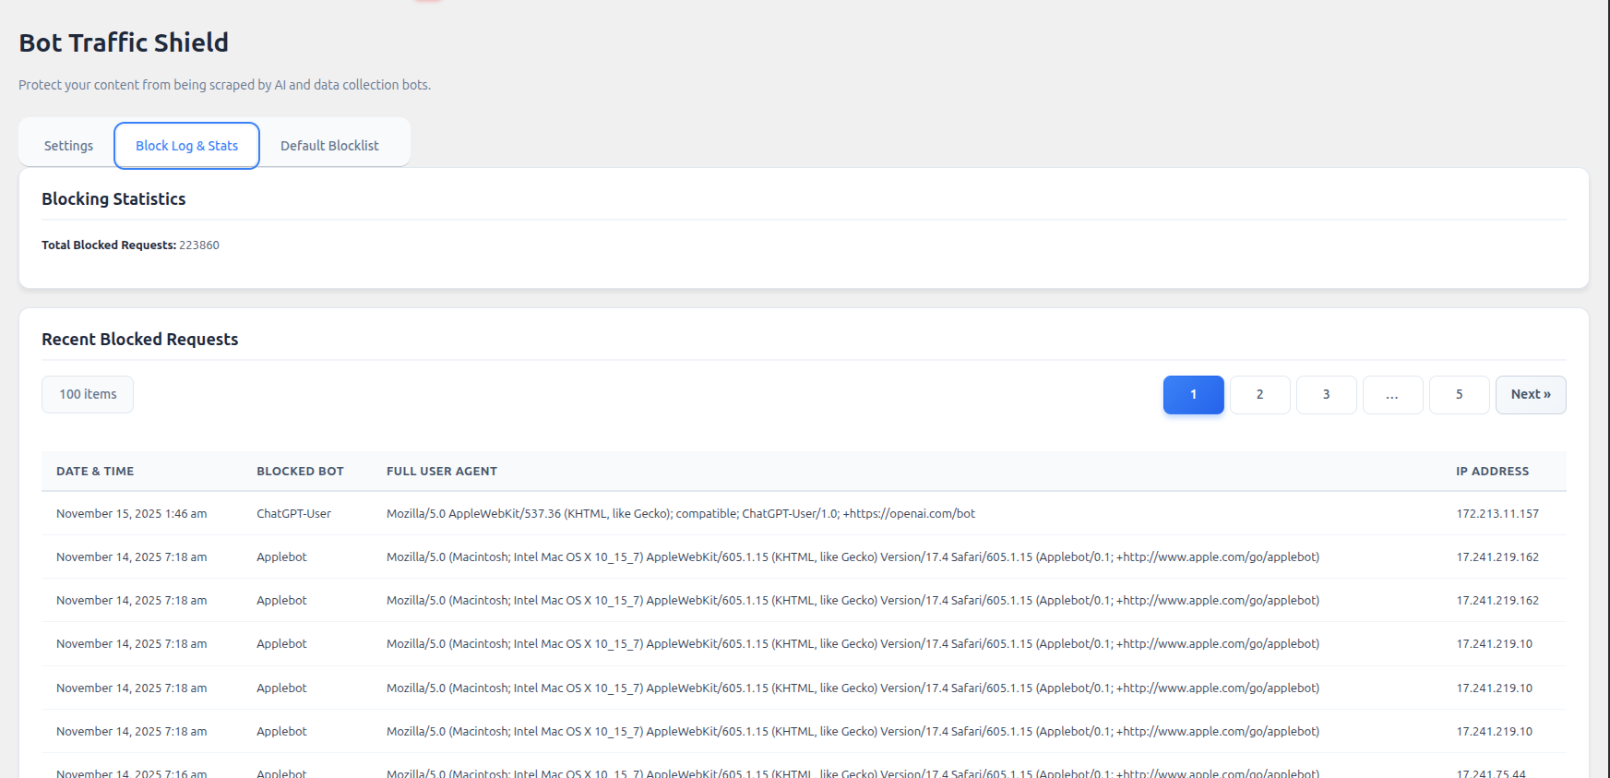The image size is (1610, 778).
Task: Click the BLOCKED BOT column header
Action: tap(300, 472)
